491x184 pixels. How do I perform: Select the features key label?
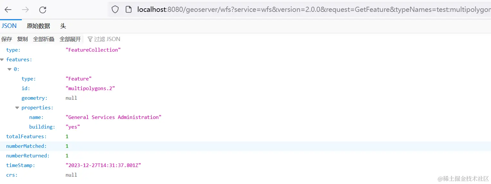[x=19, y=60]
